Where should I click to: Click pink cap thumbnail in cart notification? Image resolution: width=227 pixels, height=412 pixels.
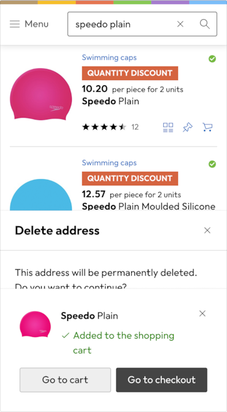pyautogui.click(x=36, y=324)
